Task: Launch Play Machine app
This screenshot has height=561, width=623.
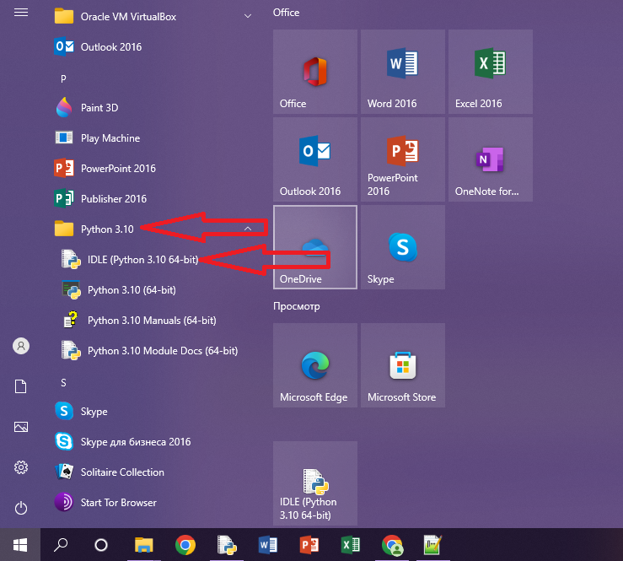Action: 154,138
